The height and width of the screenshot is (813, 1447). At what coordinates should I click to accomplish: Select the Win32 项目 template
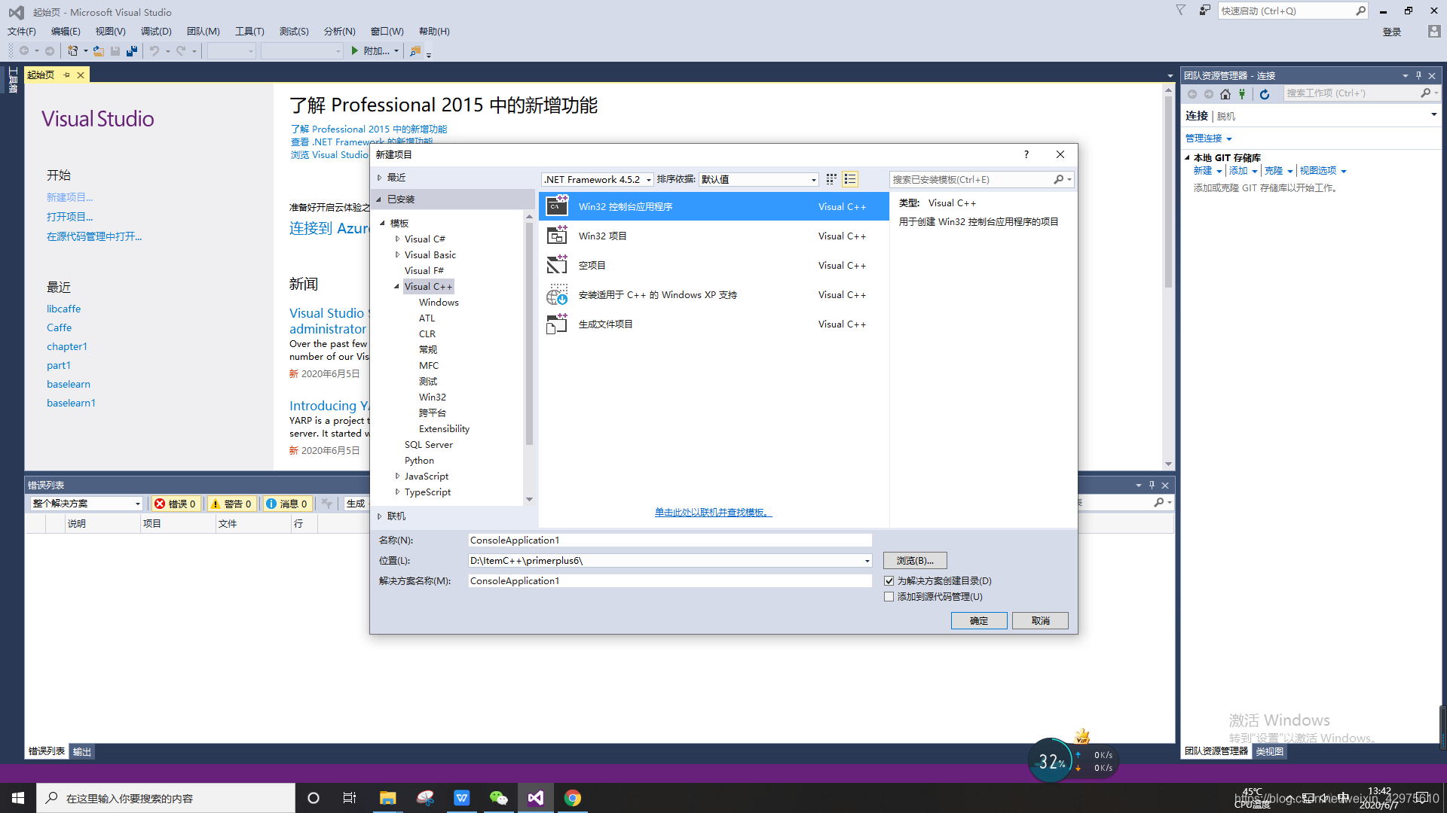coord(714,236)
